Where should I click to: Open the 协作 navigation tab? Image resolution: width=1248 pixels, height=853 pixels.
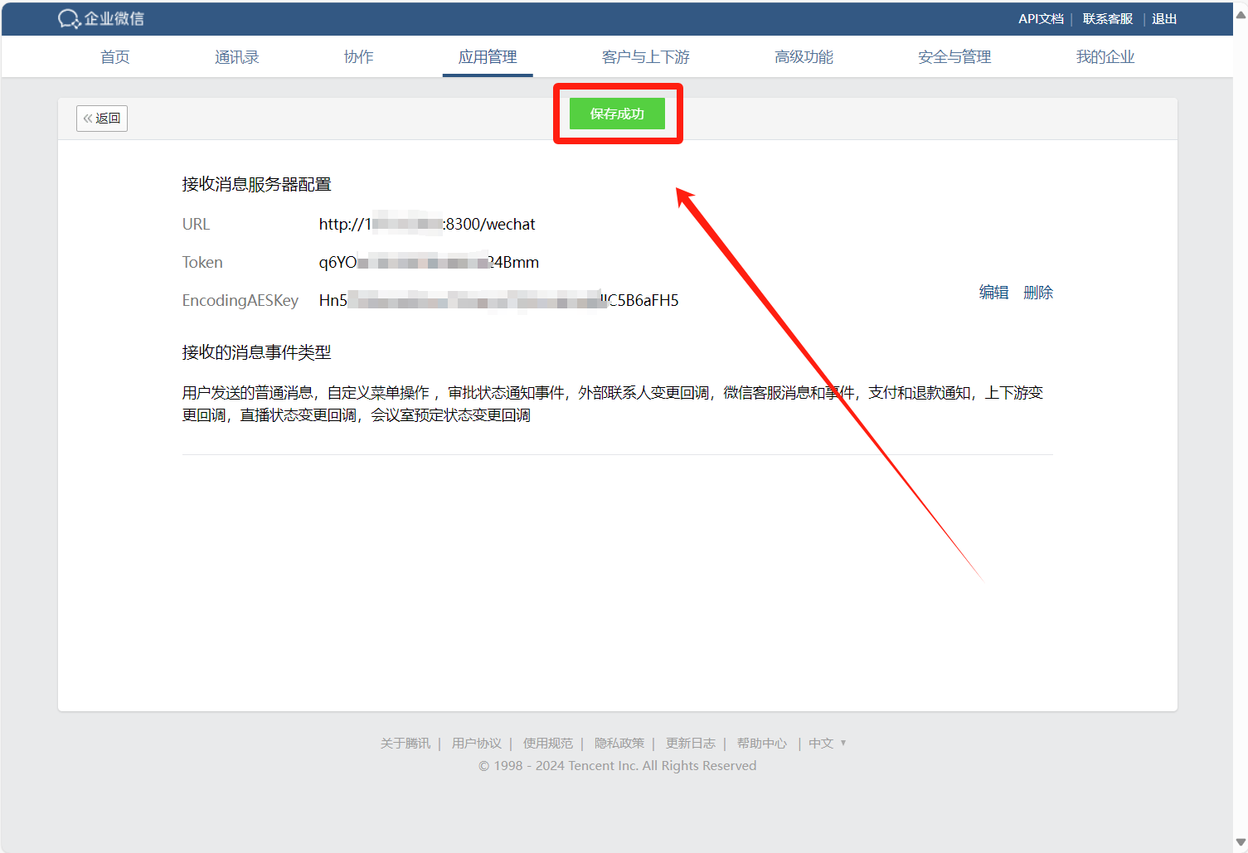(358, 57)
